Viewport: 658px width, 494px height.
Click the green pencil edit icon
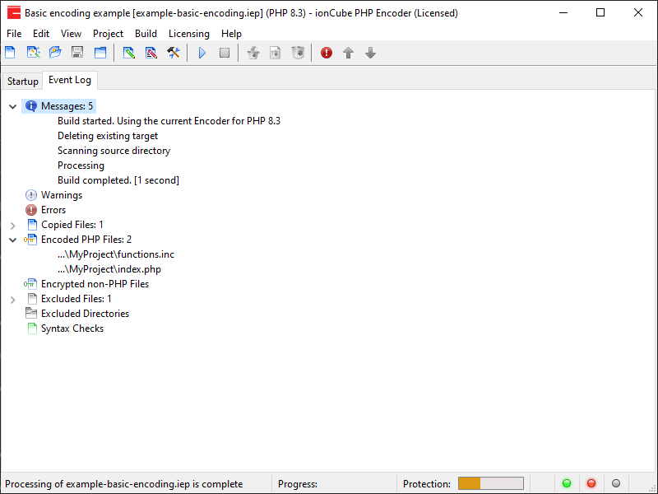129,53
